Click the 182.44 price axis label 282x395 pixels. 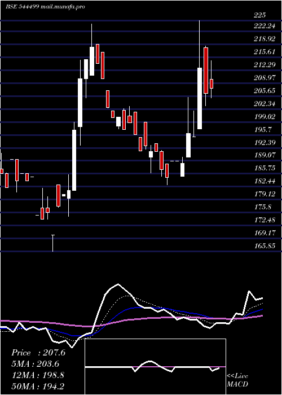264,181
